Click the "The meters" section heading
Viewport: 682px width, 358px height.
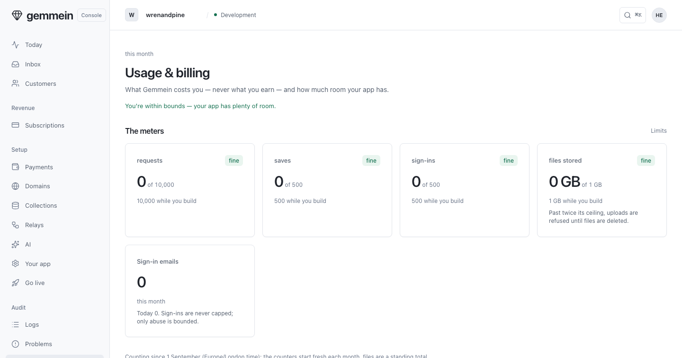144,131
